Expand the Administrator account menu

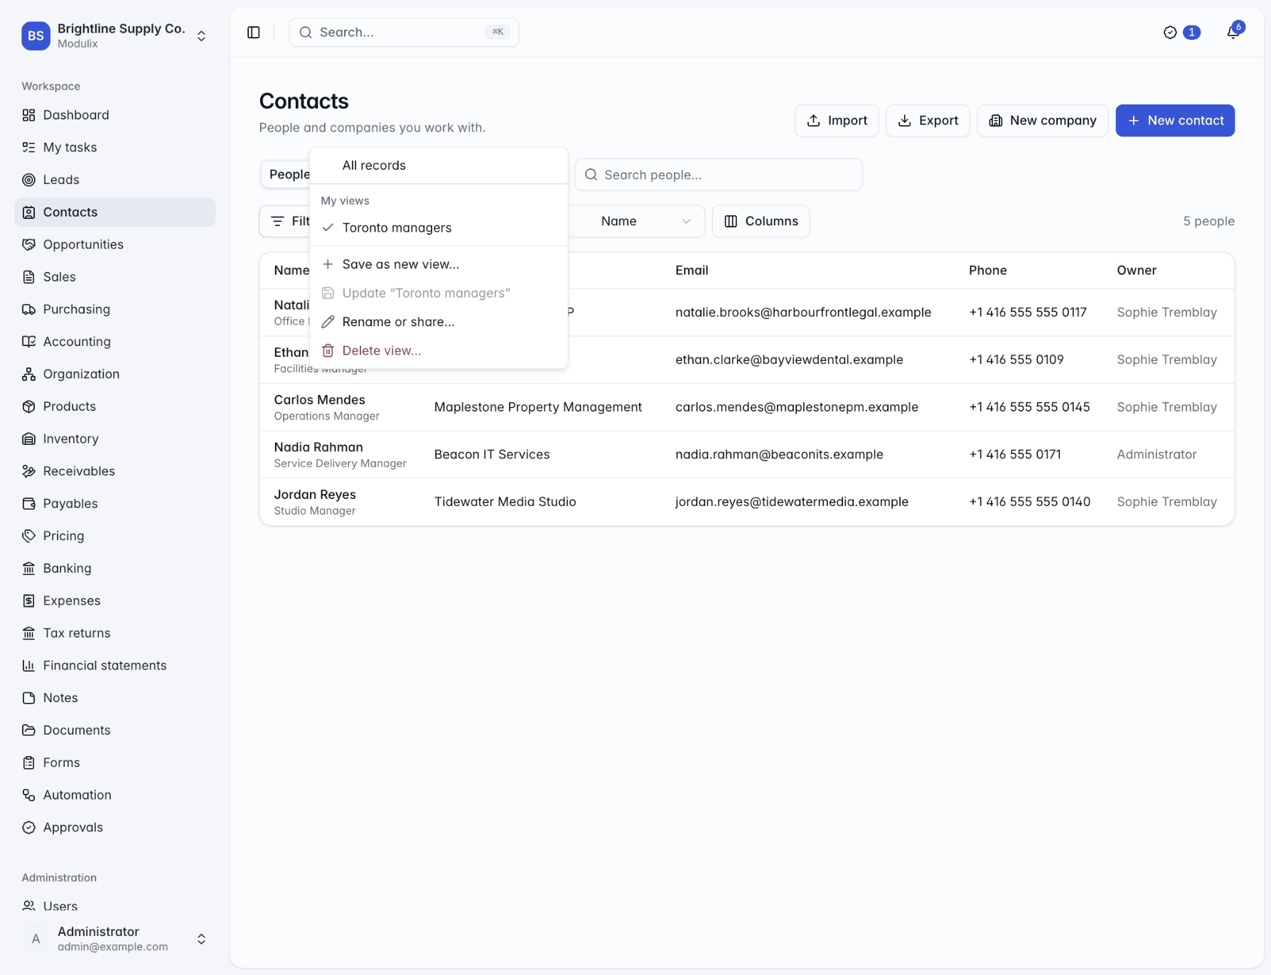[x=114, y=939]
